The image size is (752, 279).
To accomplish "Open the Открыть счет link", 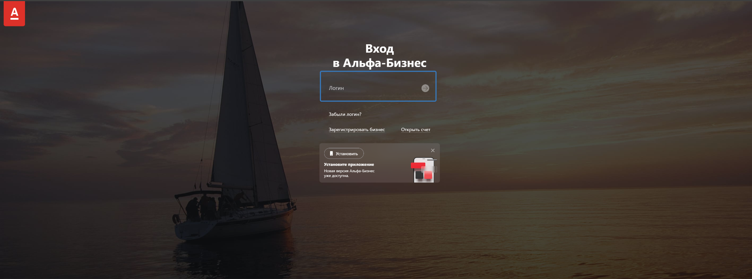I will (x=416, y=130).
